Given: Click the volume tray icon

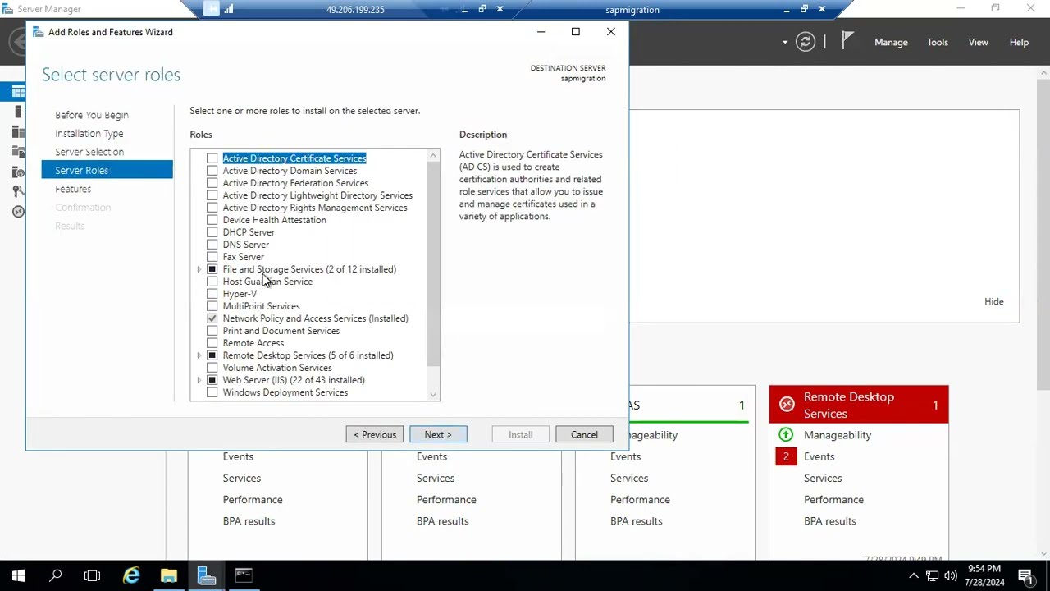Looking at the screenshot, I should point(951,575).
